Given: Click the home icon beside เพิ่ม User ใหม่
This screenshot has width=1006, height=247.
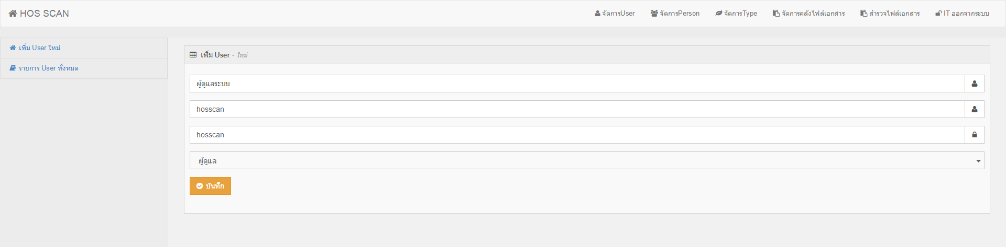Looking at the screenshot, I should pos(13,48).
